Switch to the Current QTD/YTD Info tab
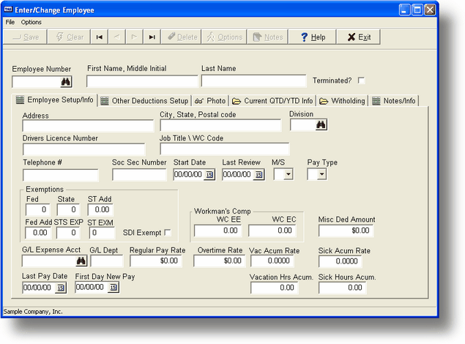Viewport: 465px width, 344px height. (272, 101)
